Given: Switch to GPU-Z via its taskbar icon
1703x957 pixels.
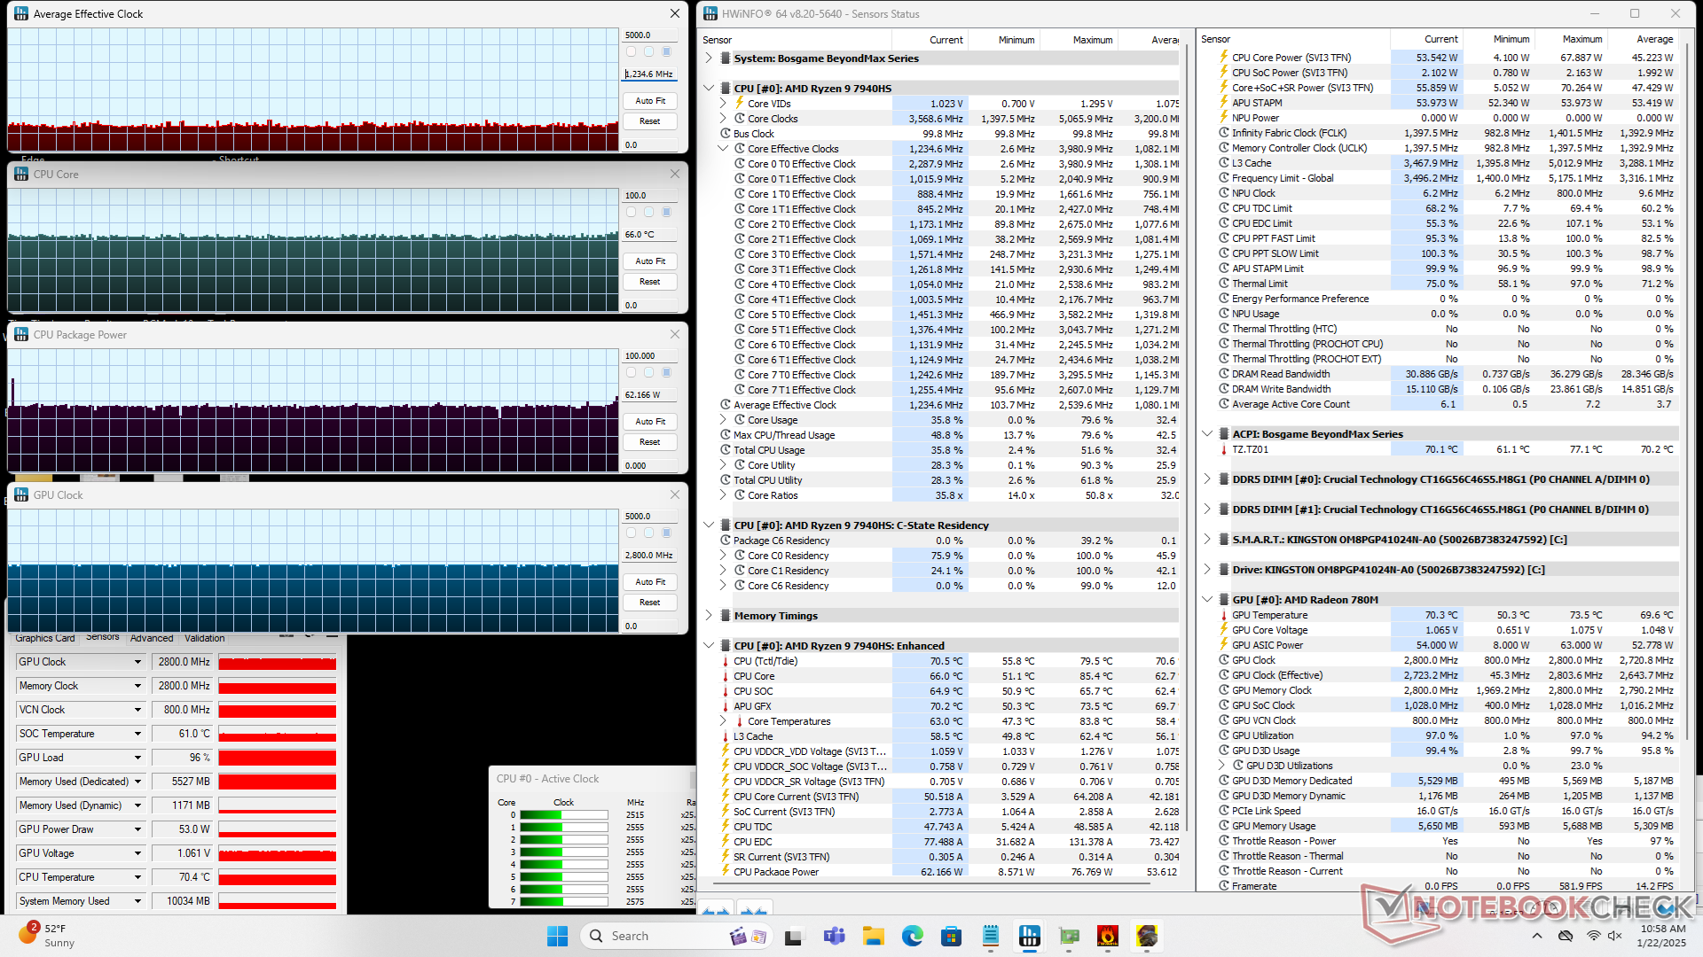Looking at the screenshot, I should point(1069,936).
